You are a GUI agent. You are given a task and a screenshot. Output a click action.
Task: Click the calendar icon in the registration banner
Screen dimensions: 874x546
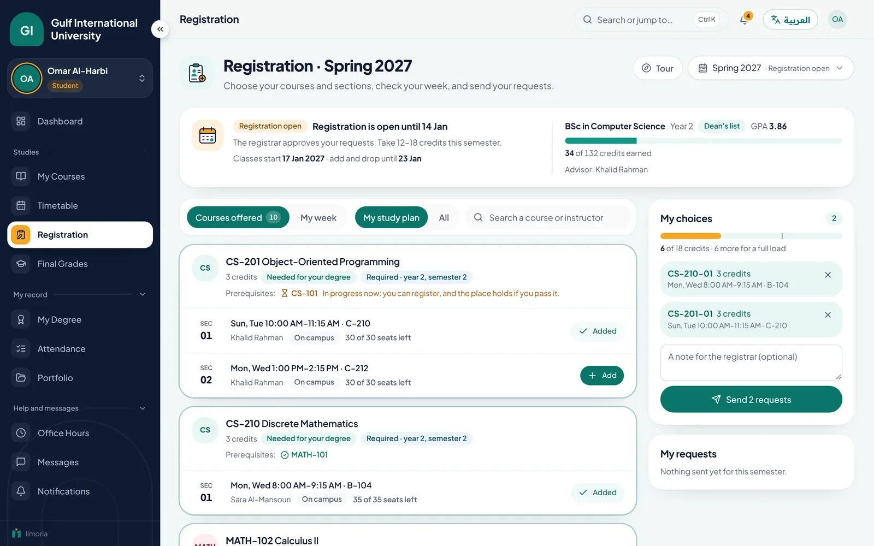coord(208,135)
